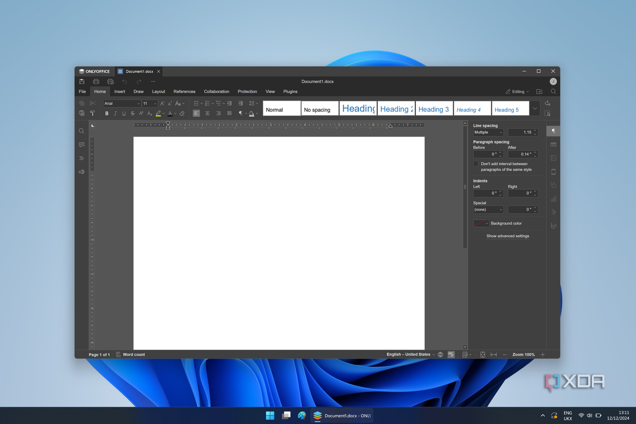
Task: Click the Save icon in title toolbar
Action: [x=82, y=81]
